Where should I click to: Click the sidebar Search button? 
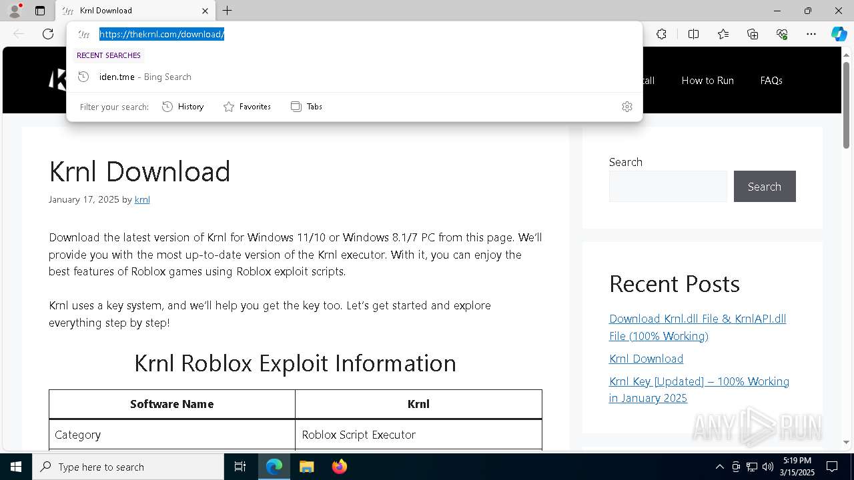765,186
